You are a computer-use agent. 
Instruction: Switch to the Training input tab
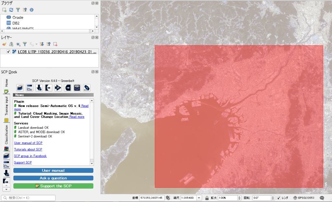[x=6, y=106]
